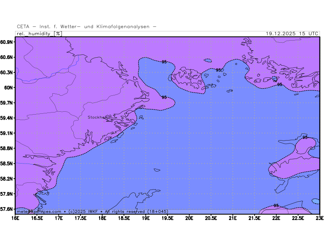This screenshot has height=251, width=335.
Task: Click the 21E longitude tick label
Action: 233,218
